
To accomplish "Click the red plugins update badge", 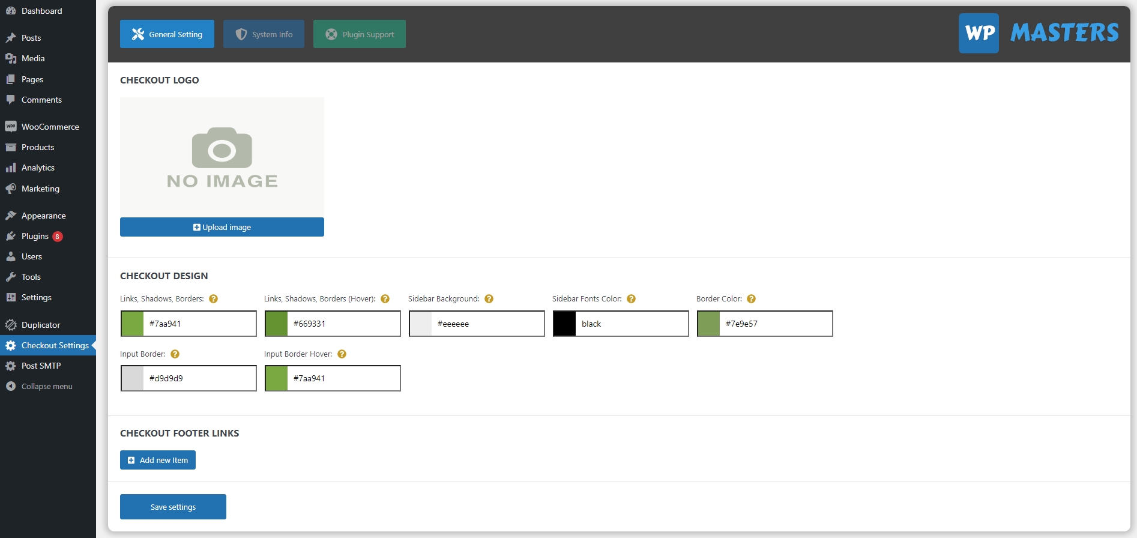I will (x=58, y=237).
